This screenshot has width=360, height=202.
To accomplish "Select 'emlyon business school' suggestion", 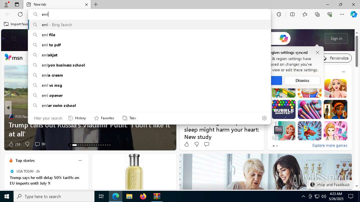I will coord(149,65).
